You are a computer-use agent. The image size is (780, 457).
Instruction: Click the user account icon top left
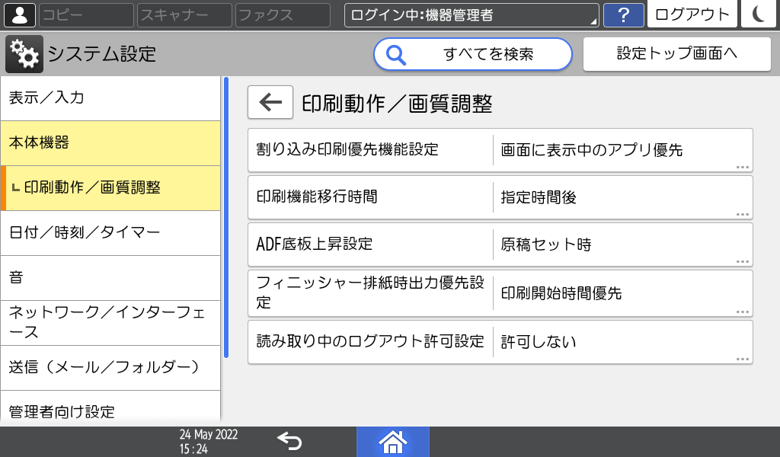click(x=19, y=14)
